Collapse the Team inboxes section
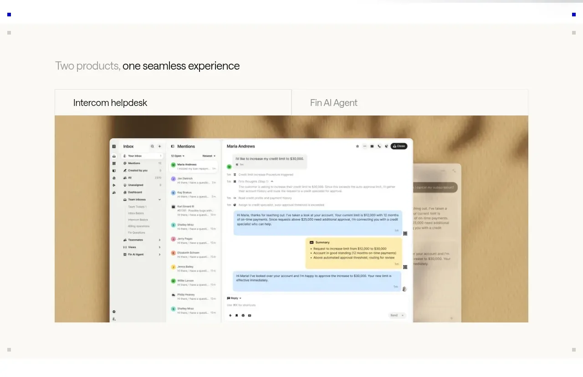 [159, 200]
